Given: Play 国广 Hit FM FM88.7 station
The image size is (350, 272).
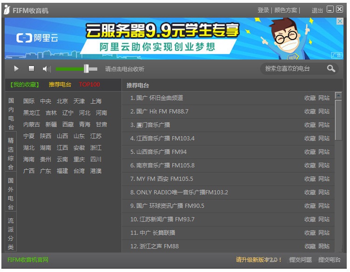Looking at the screenshot, I should tap(159, 112).
